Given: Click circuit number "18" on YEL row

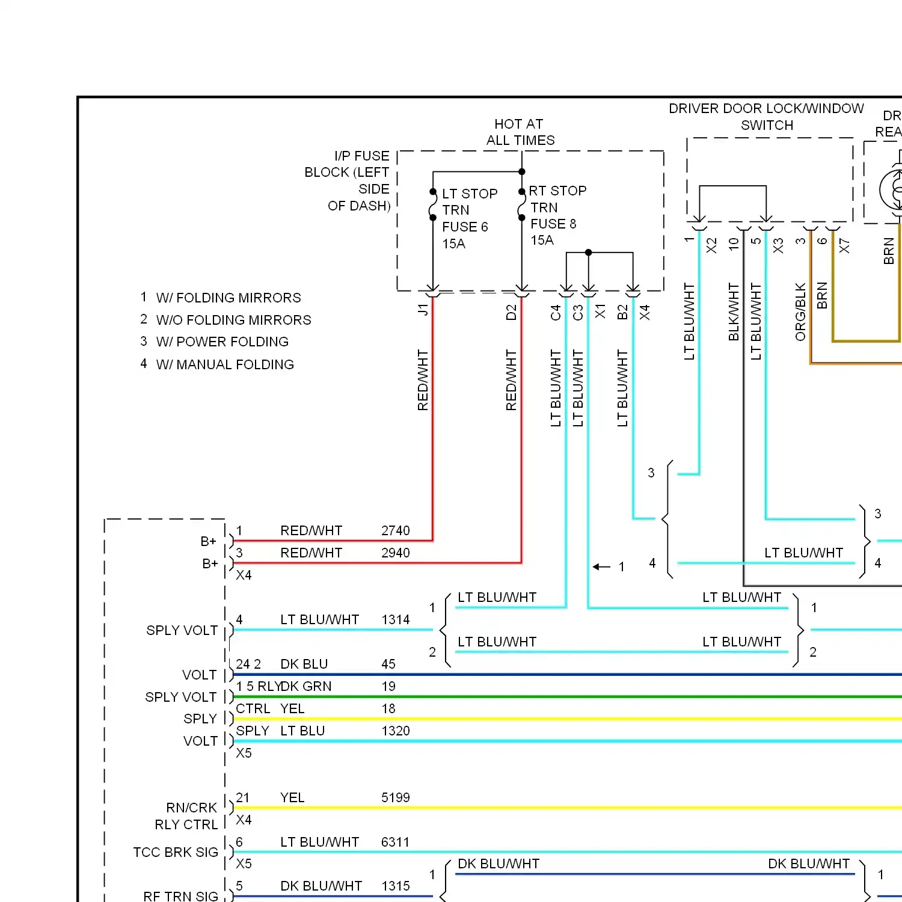Looking at the screenshot, I should 388,709.
